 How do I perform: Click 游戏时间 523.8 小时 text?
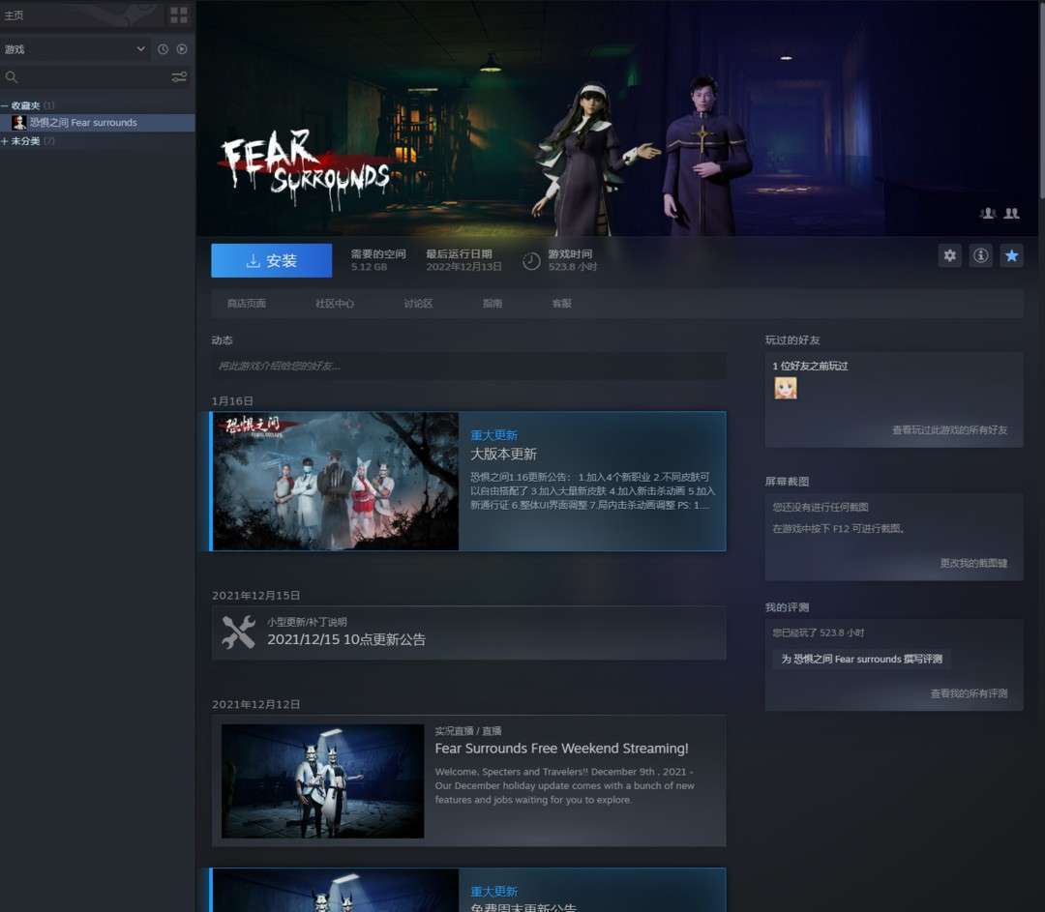573,260
